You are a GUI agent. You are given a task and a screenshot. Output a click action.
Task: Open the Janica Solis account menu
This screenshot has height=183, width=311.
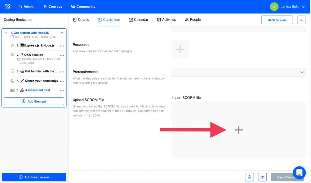288,6
